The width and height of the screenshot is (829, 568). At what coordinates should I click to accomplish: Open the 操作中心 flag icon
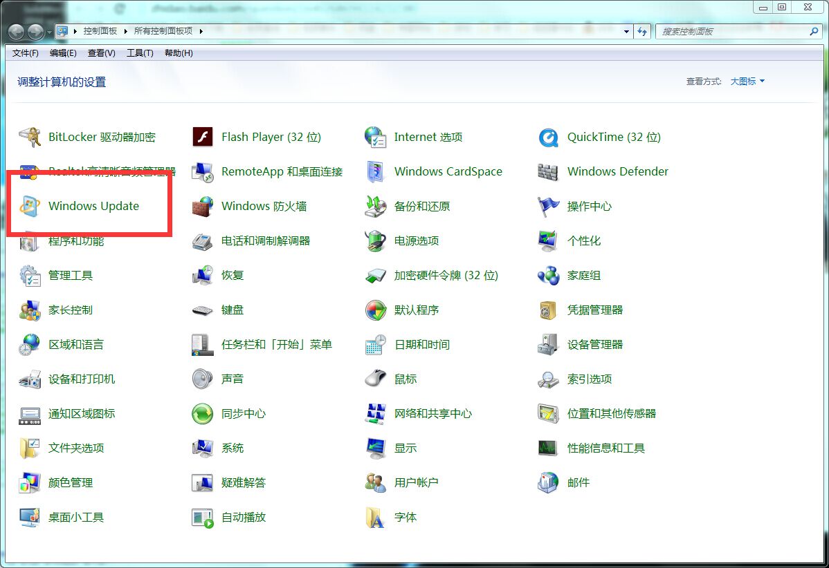[x=548, y=207]
